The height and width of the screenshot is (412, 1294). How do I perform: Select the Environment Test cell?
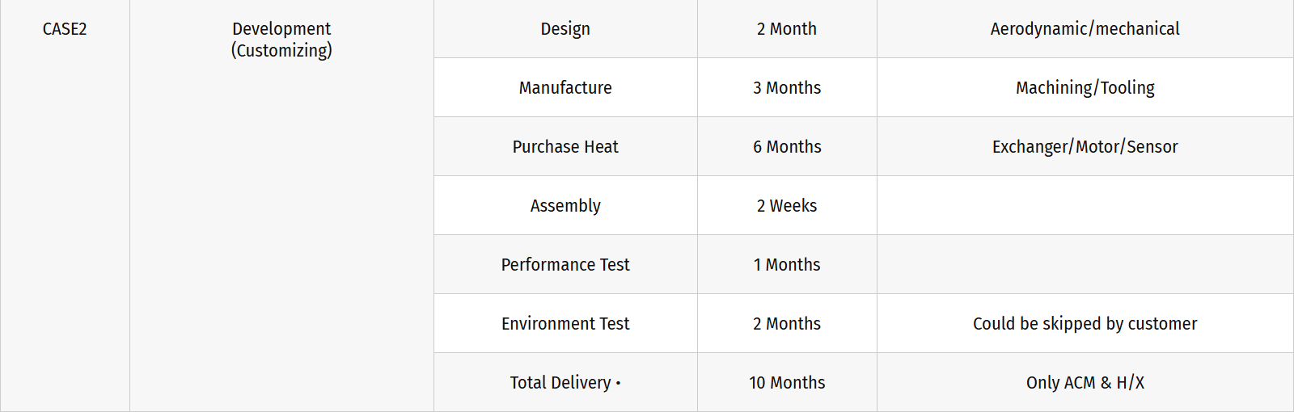click(565, 323)
